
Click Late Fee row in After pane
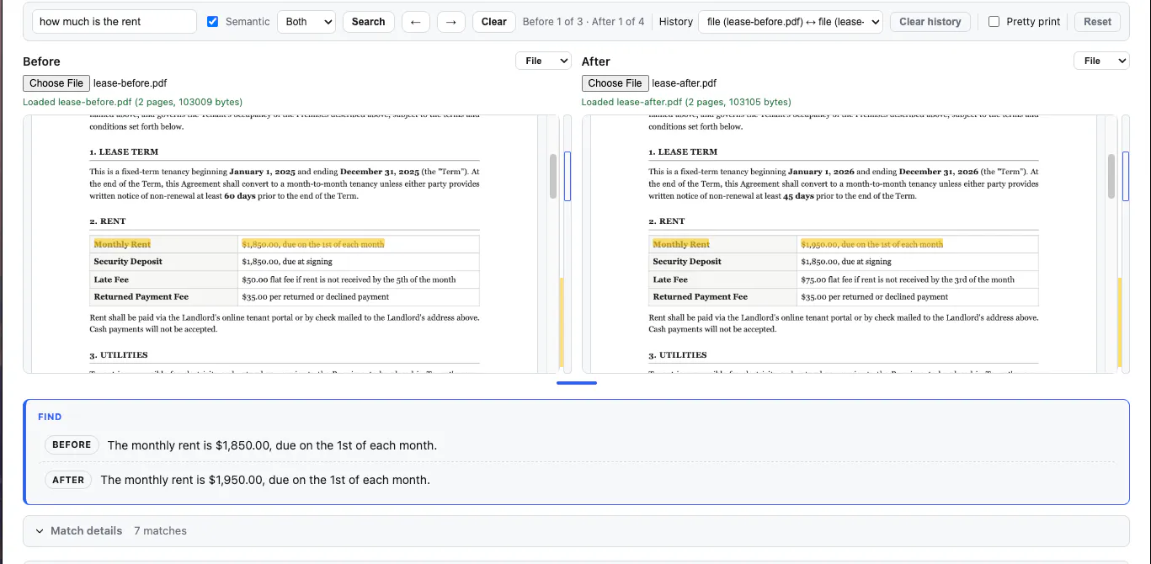(843, 279)
